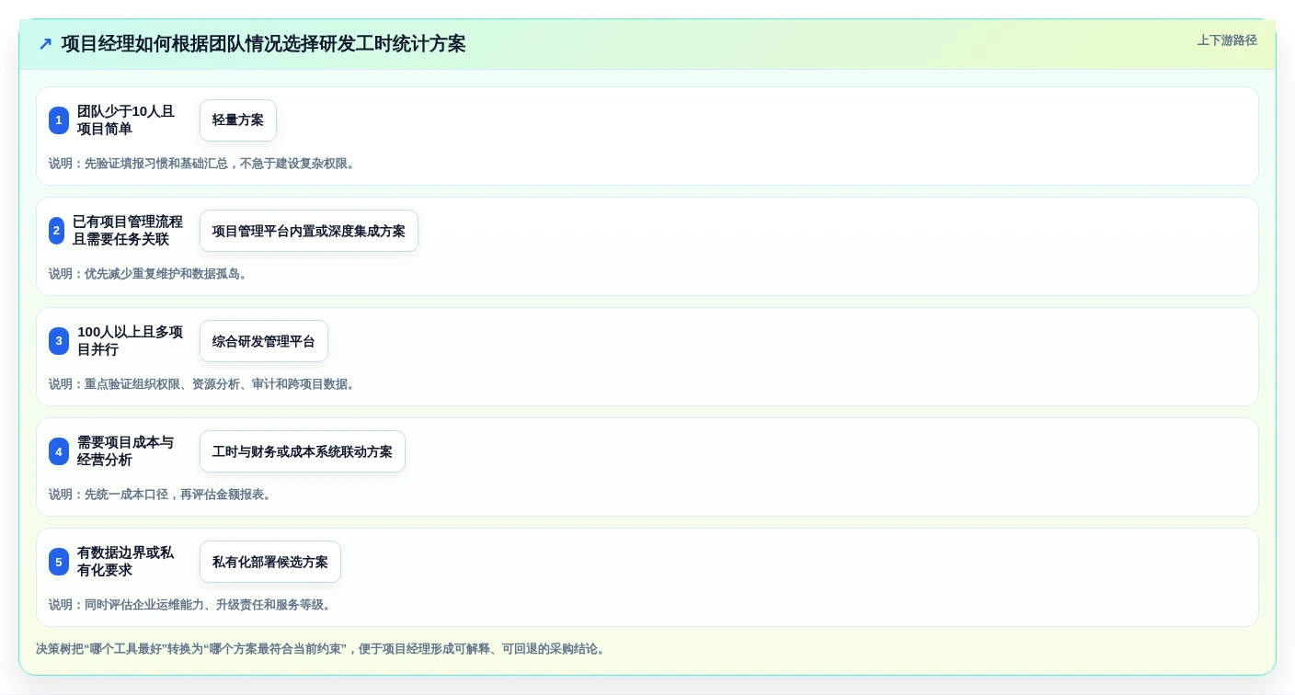Select the 综合研发管理平台 chip

(x=264, y=341)
